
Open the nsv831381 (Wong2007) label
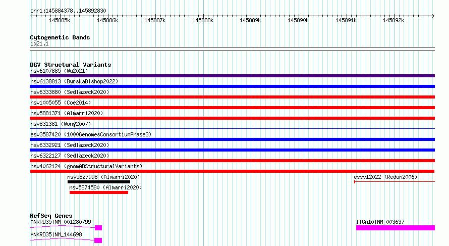click(61, 124)
